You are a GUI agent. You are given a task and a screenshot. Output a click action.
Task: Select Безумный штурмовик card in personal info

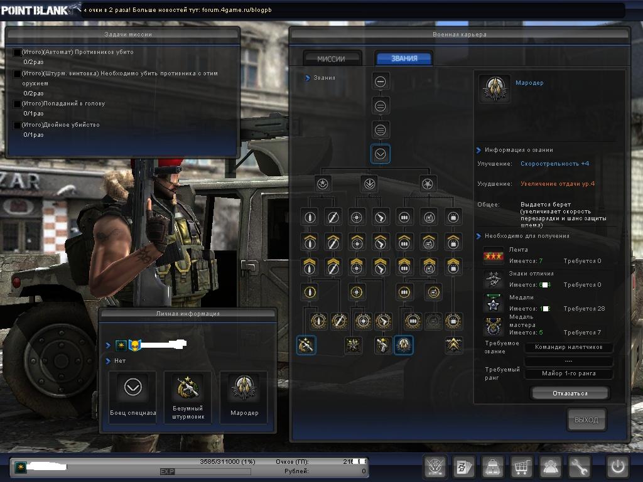188,397
